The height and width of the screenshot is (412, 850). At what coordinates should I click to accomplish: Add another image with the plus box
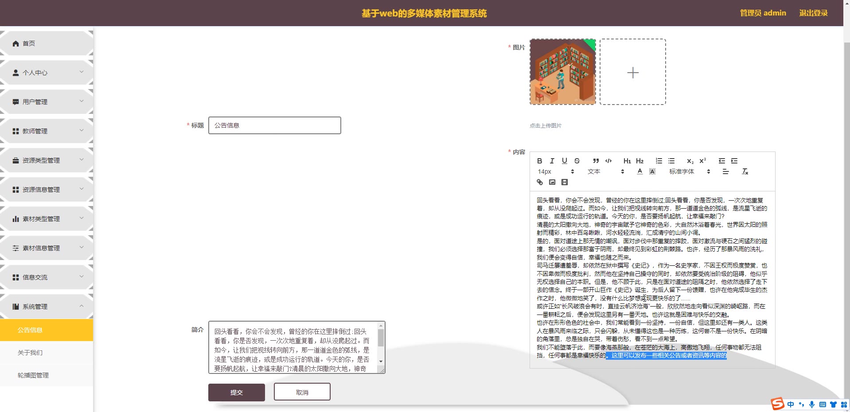633,72
